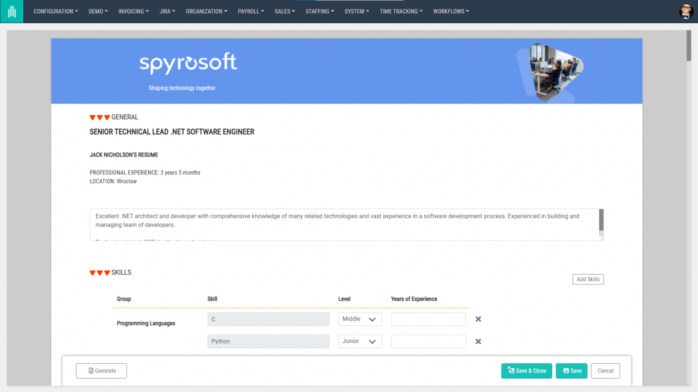This screenshot has width=698, height=392.
Task: Open the Level dropdown showing Middle
Action: tap(359, 319)
